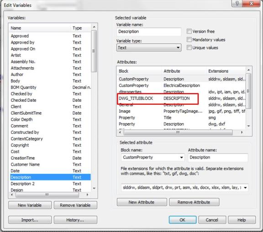Select the Property Title attribute row
This screenshot has height=232, width=263.
181,117
